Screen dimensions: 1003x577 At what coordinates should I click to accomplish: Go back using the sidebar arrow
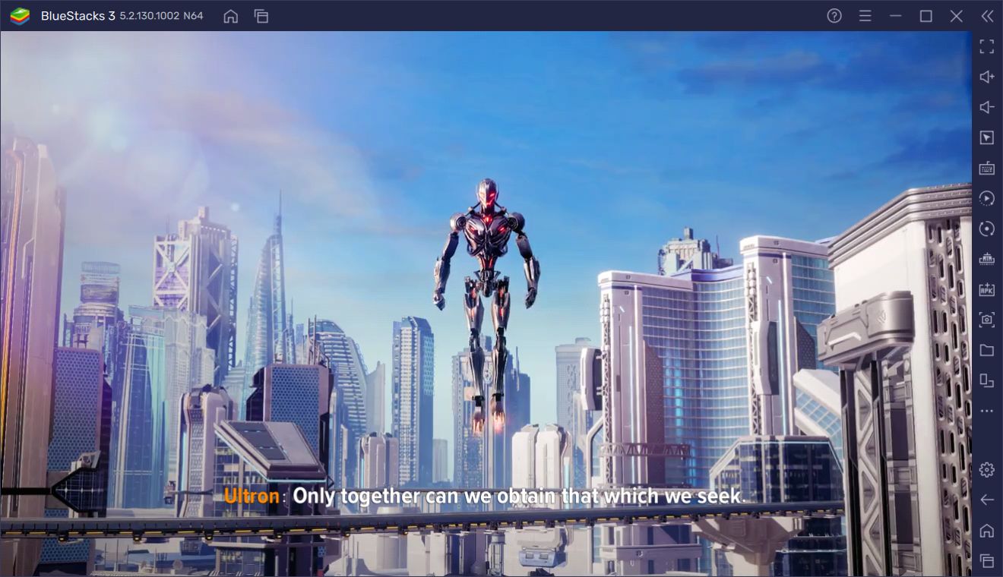pos(987,500)
